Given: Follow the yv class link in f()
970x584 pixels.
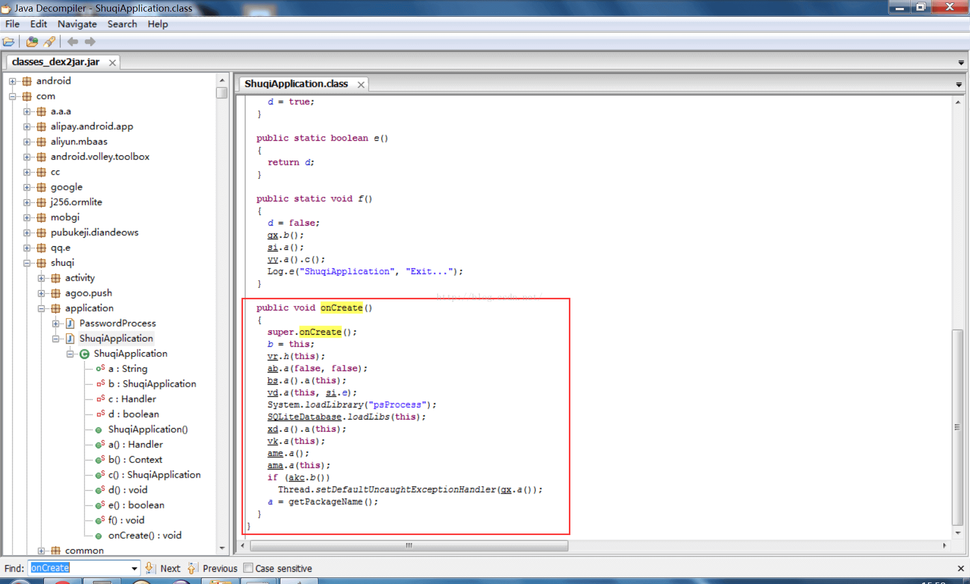Looking at the screenshot, I should coord(273,259).
